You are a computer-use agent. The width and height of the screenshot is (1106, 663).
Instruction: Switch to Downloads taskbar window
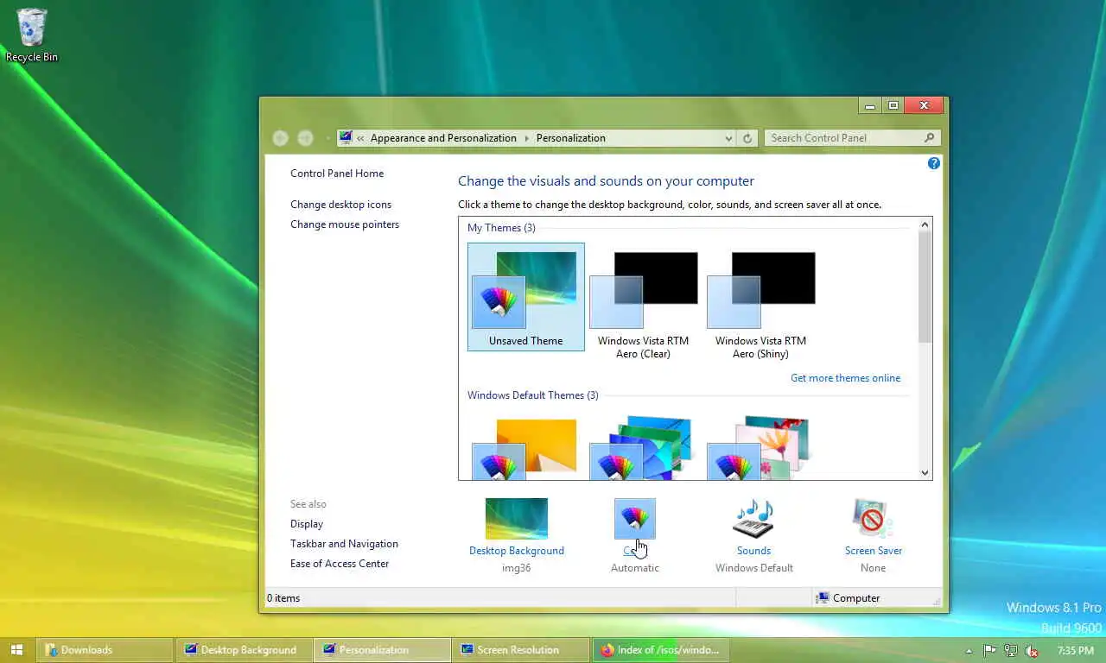105,650
